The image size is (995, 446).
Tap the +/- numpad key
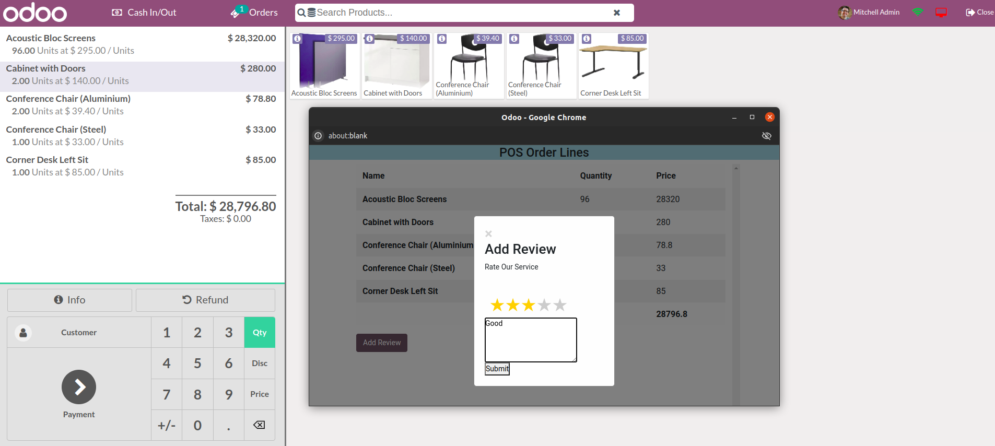[x=167, y=425]
